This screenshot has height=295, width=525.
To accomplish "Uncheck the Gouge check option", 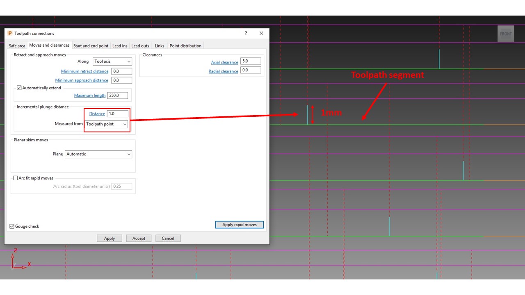I will click(12, 226).
